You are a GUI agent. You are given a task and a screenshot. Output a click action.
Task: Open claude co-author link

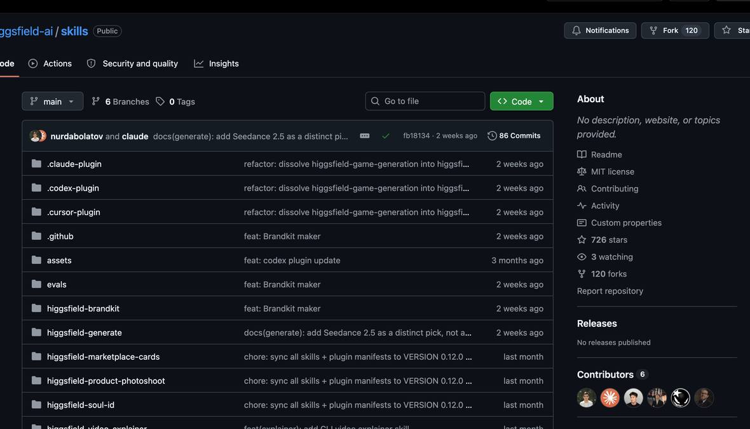tap(135, 136)
